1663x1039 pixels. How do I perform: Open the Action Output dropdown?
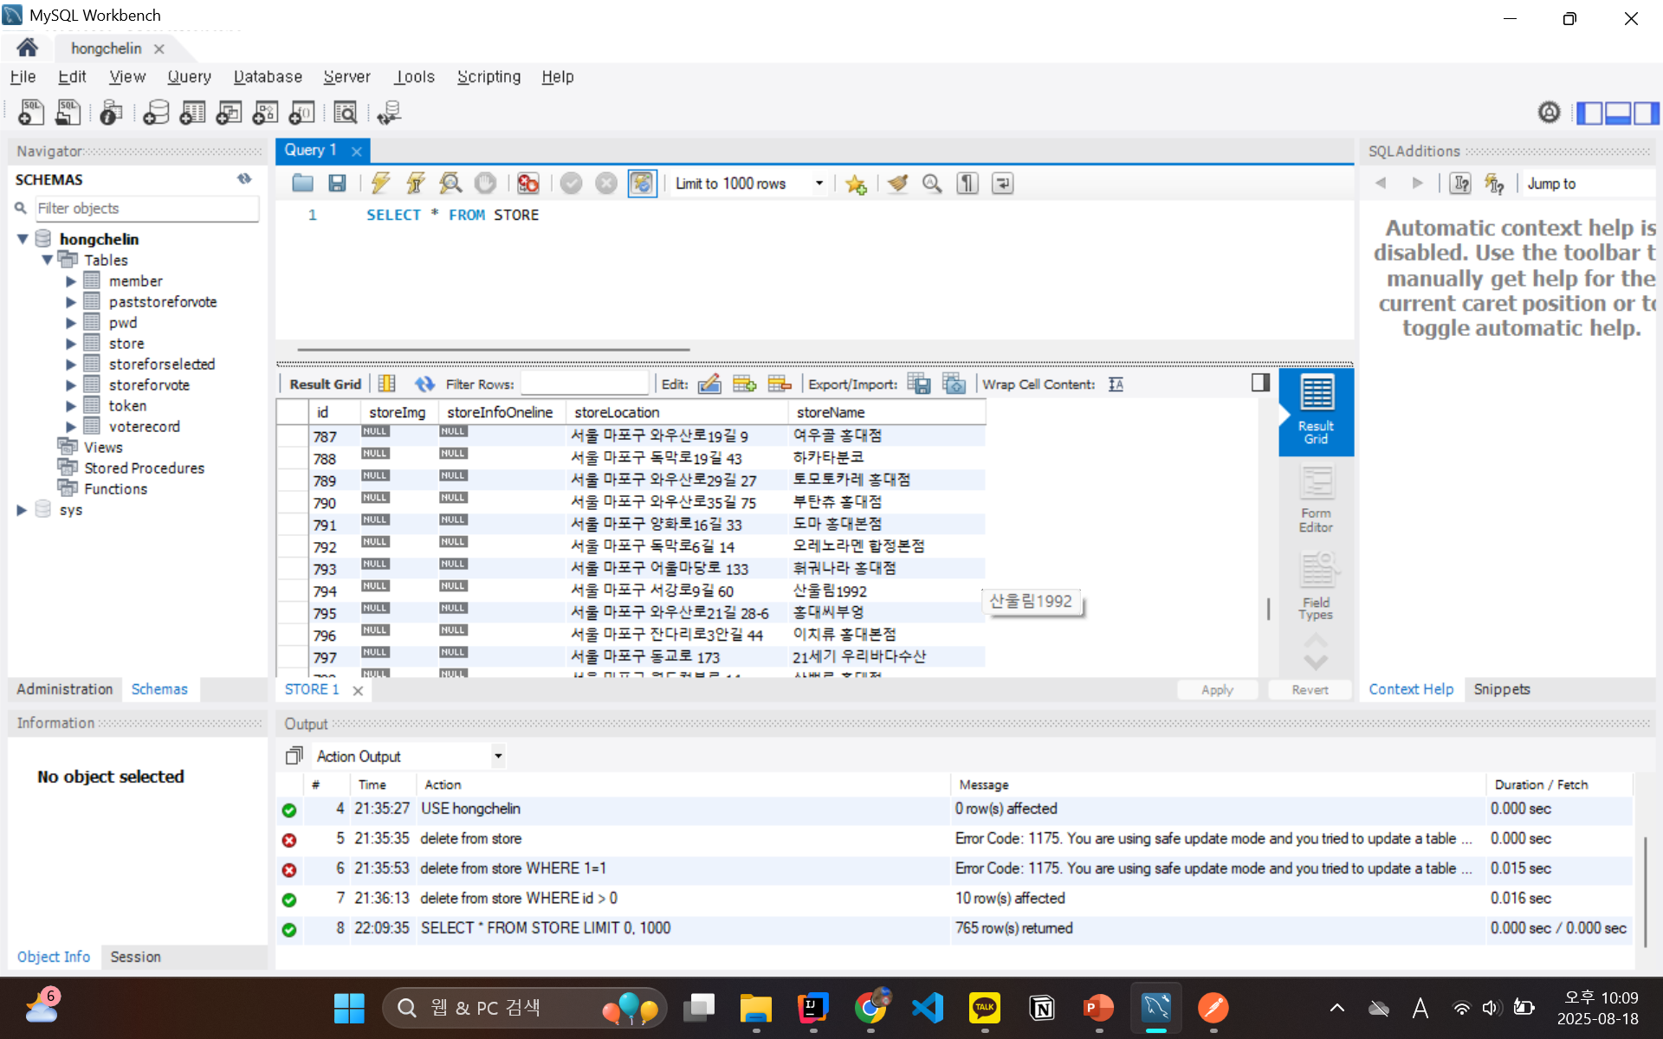(498, 756)
